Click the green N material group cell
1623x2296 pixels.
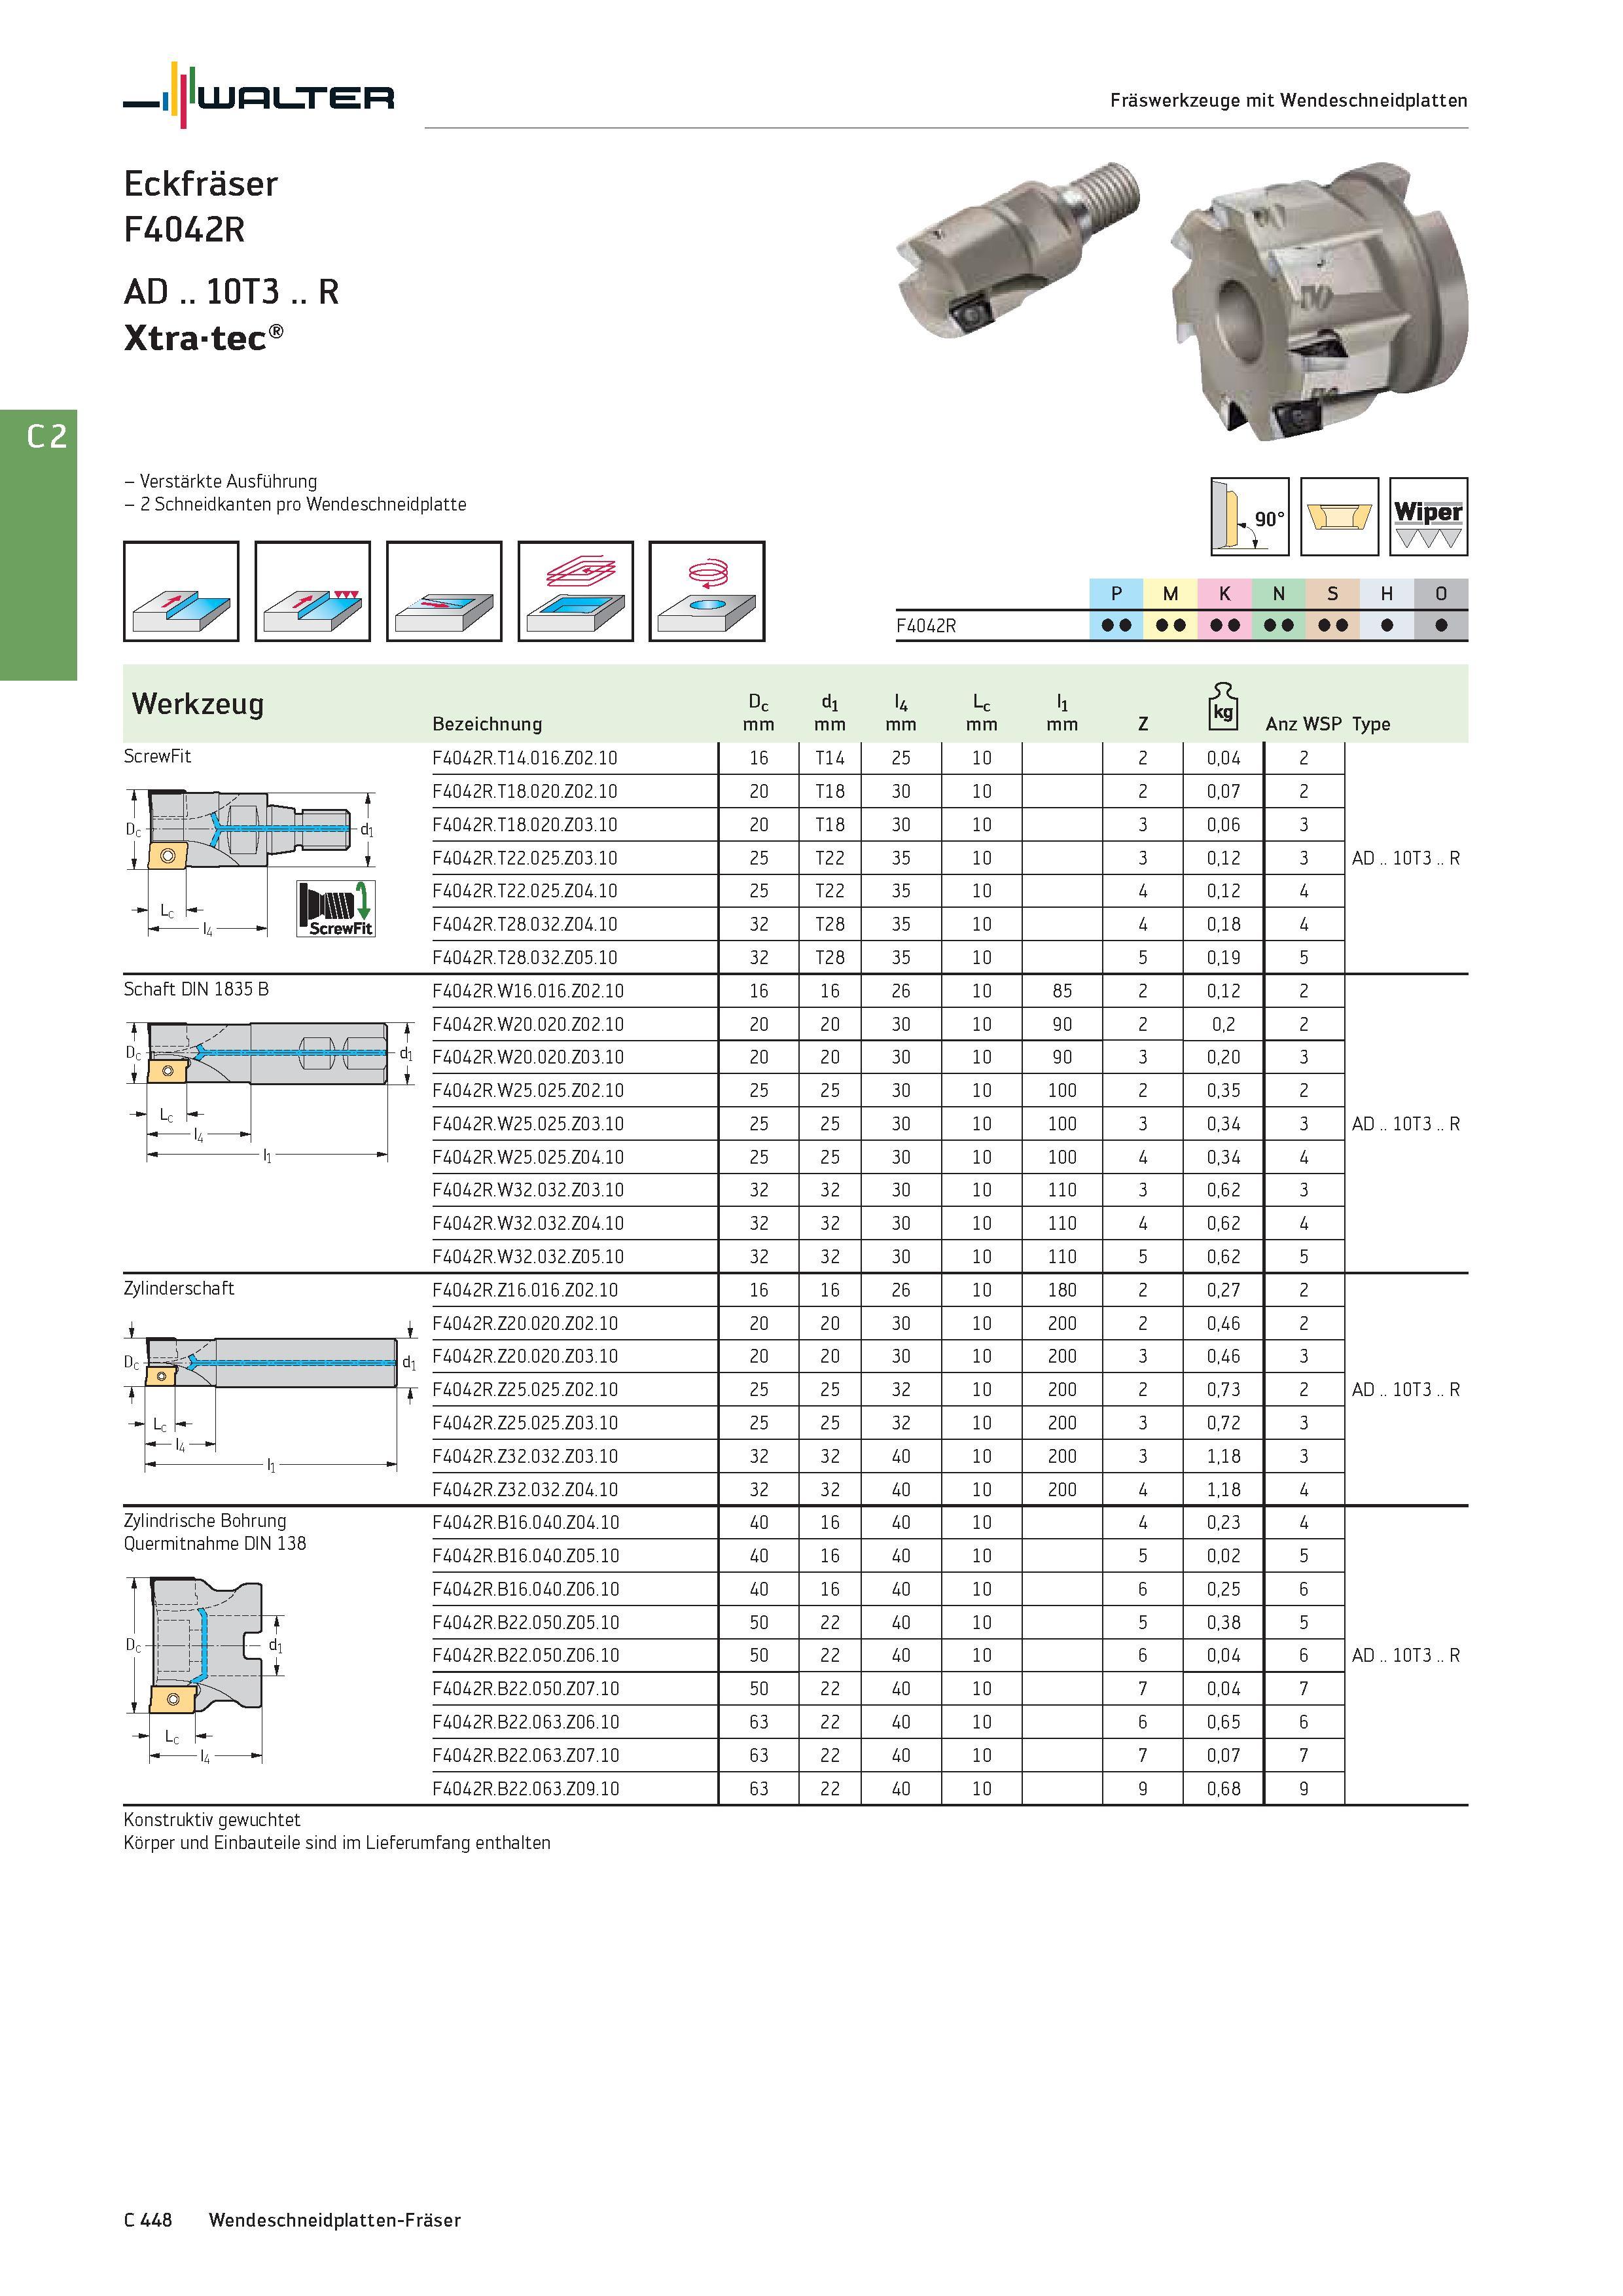tap(1278, 594)
